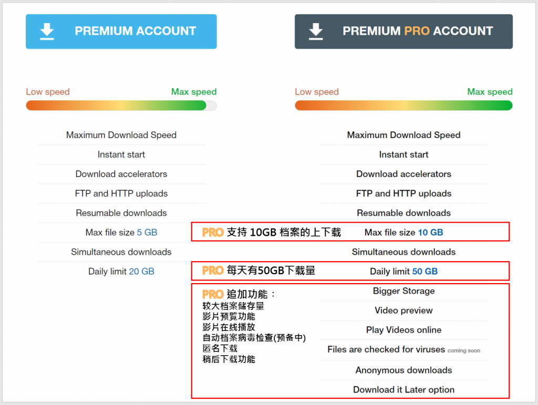The width and height of the screenshot is (538, 405).
Task: Click the download icon on Premium Pro Account button
Action: tap(316, 32)
